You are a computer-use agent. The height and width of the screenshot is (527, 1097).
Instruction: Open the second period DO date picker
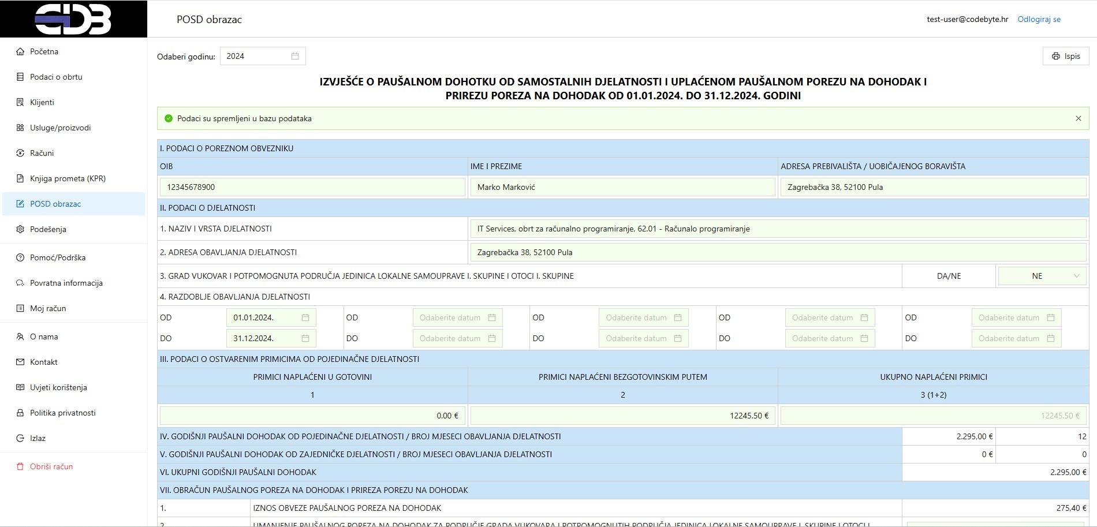point(458,338)
